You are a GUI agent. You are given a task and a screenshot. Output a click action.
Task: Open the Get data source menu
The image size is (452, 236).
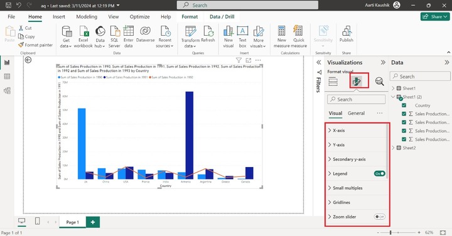click(67, 36)
